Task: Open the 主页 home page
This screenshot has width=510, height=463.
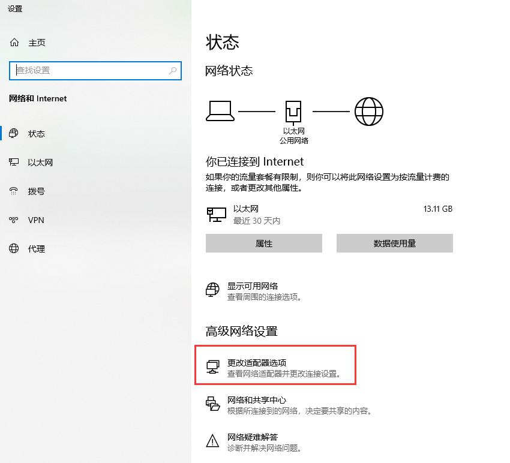Action: point(37,43)
